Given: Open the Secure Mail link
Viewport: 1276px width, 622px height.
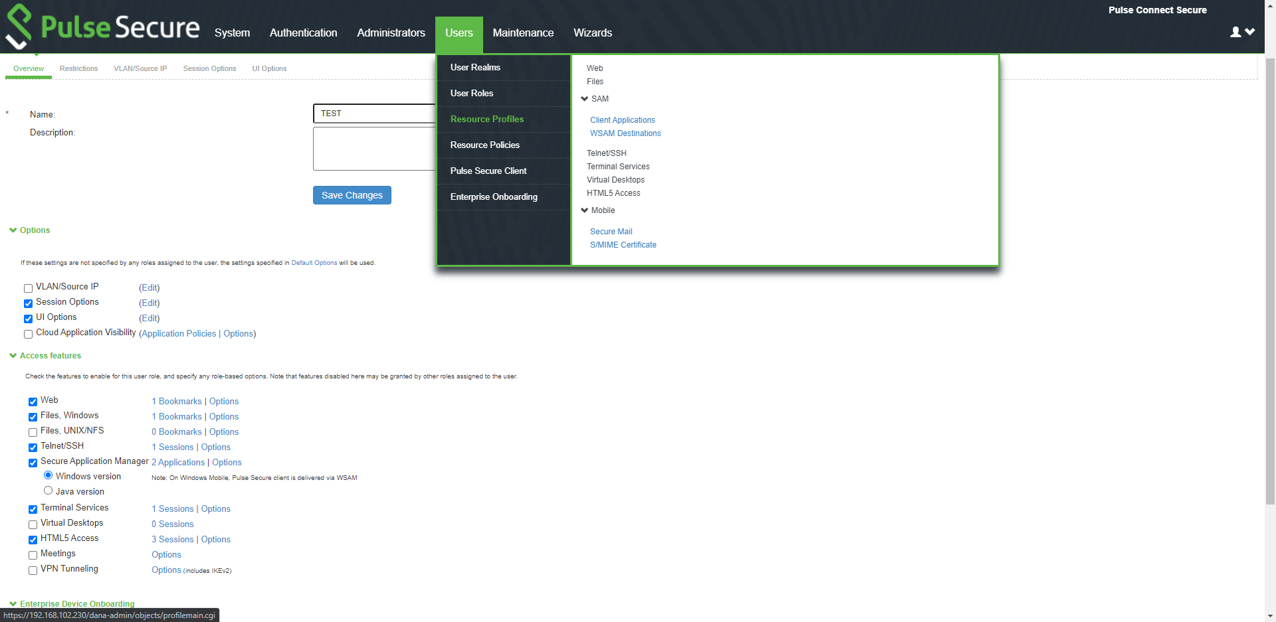Looking at the screenshot, I should coord(611,232).
